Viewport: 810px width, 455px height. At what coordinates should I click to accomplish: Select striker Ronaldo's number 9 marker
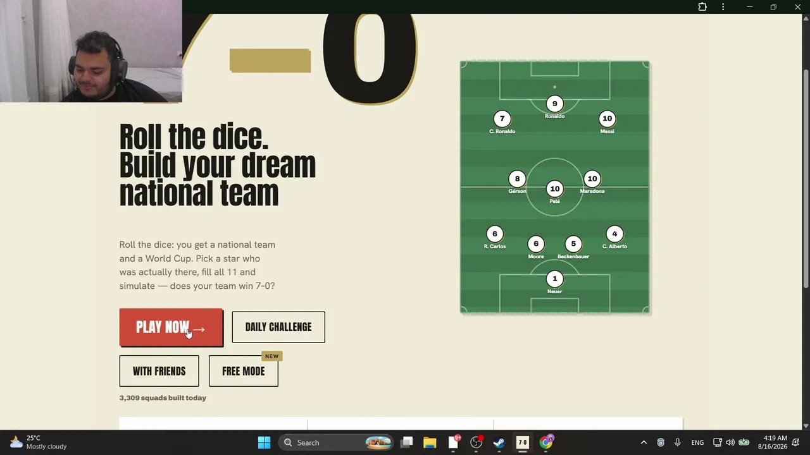[x=555, y=104]
